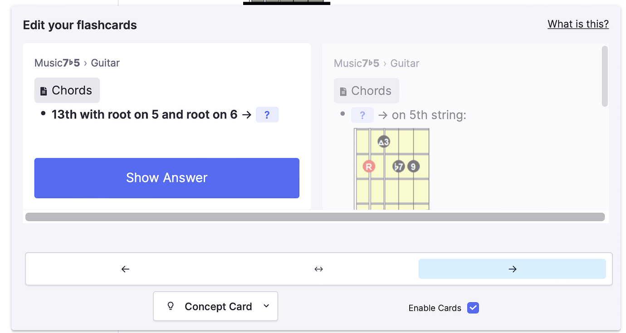Select the bidirectional arrow direction icon
Image resolution: width=626 pixels, height=333 pixels.
pos(318,269)
